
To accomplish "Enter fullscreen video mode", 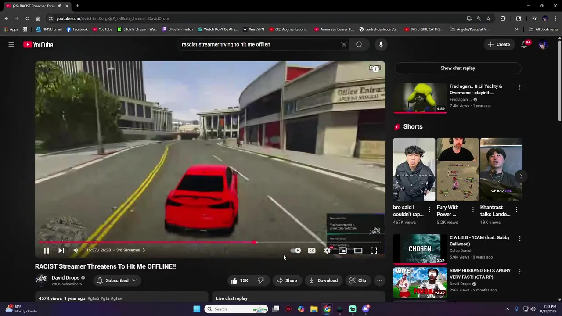I will [374, 251].
